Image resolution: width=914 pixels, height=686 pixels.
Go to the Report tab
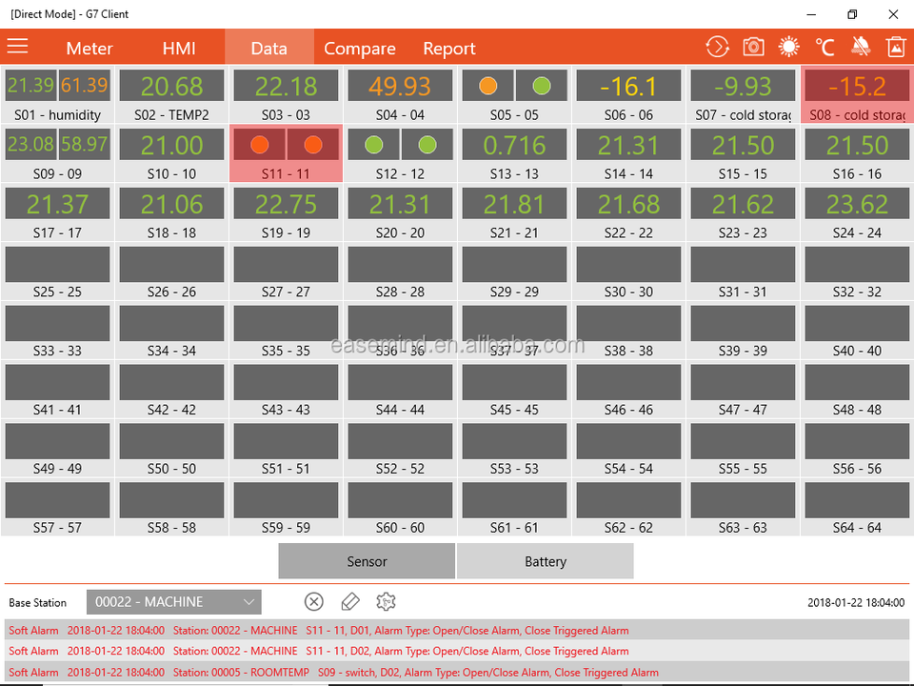click(x=449, y=49)
